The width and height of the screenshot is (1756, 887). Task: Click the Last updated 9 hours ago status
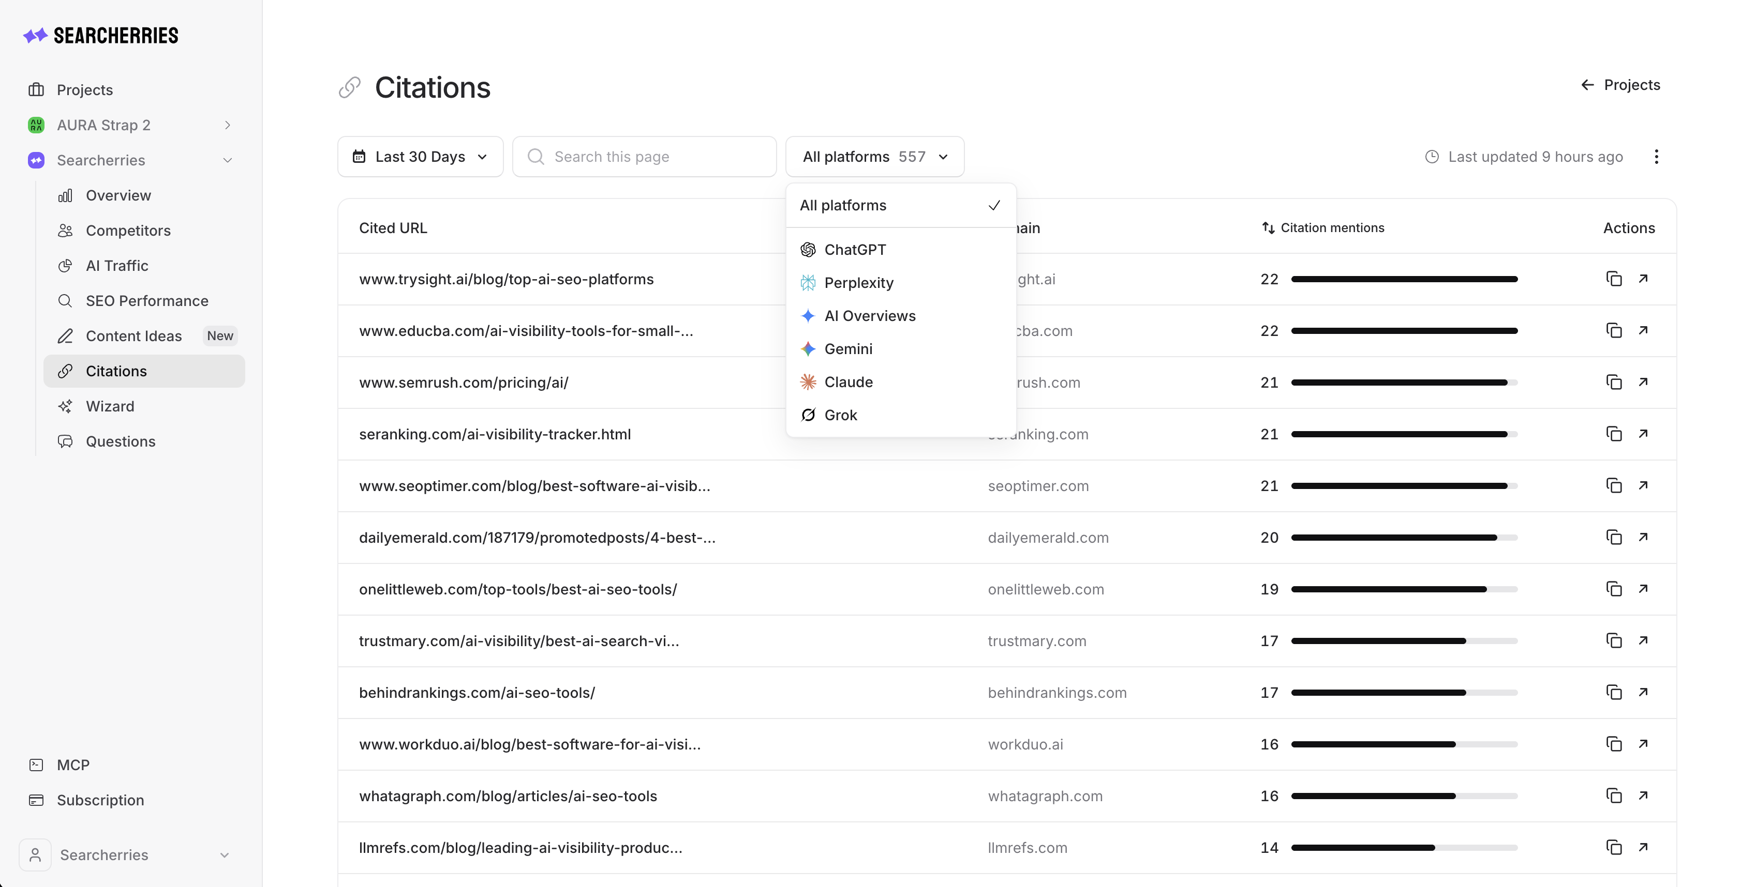pos(1524,157)
